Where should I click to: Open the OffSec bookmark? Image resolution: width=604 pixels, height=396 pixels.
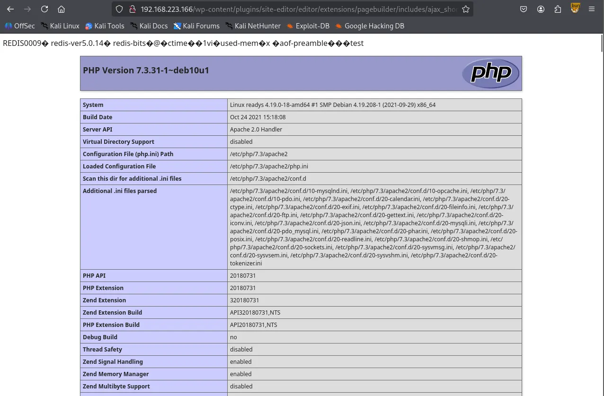20,26
